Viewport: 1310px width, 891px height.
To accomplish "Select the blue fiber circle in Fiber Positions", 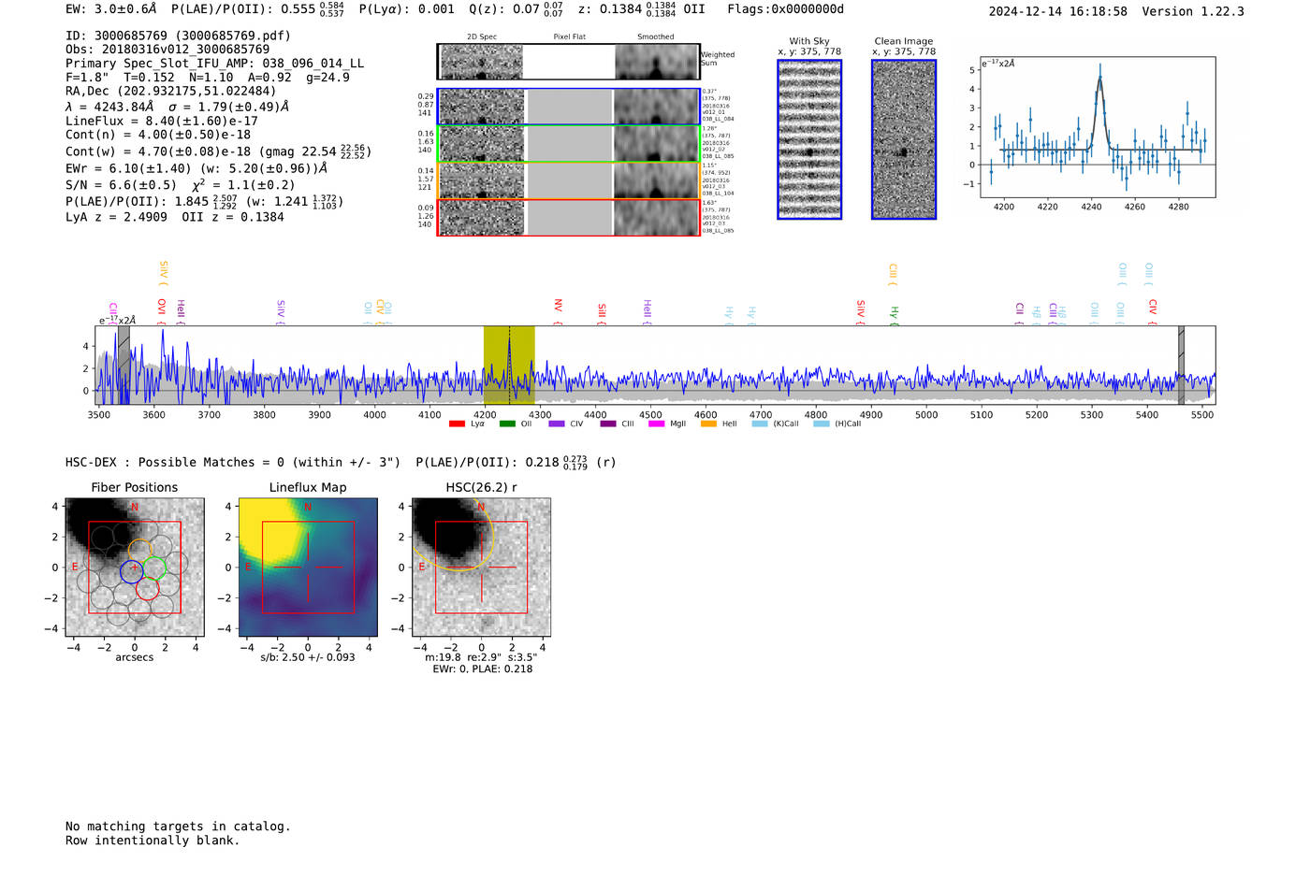I will pos(132,572).
